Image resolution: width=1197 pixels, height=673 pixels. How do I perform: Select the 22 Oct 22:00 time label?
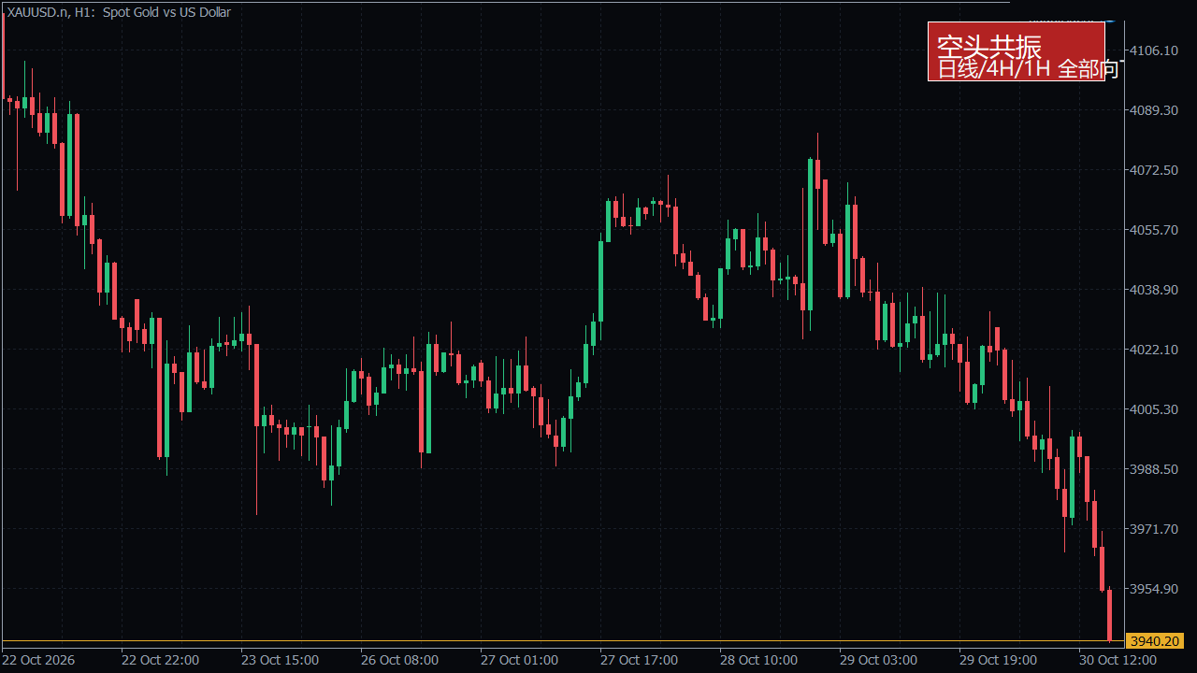pyautogui.click(x=160, y=660)
